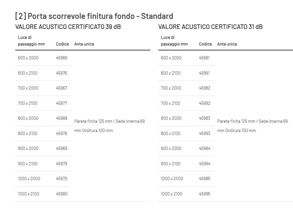The width and height of the screenshot is (293, 219).
Task: Click the 45969 code cell
Action: [61, 148]
